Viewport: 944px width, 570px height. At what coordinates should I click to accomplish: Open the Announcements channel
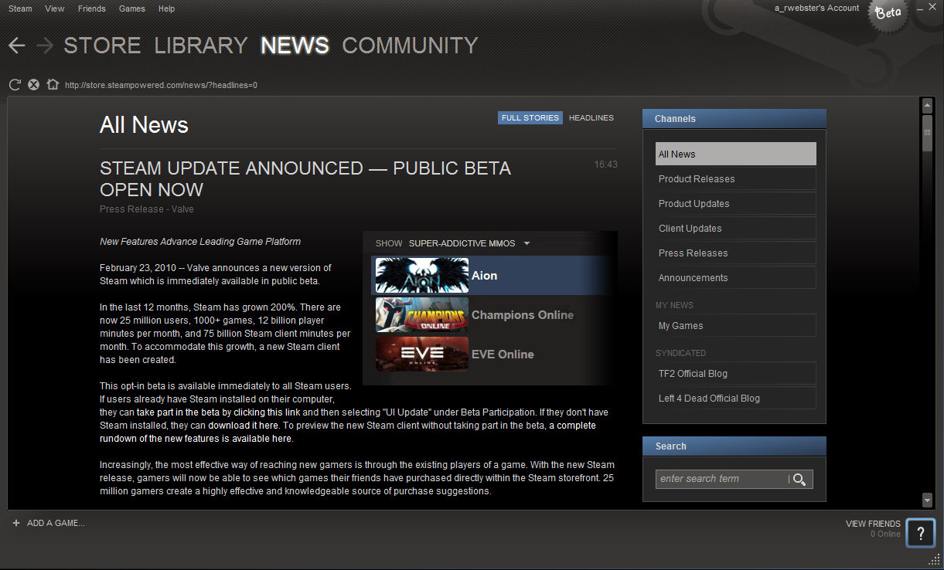coord(735,277)
